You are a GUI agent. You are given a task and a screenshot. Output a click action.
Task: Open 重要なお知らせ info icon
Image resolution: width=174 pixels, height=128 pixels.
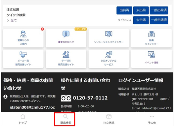click(x=66, y=34)
